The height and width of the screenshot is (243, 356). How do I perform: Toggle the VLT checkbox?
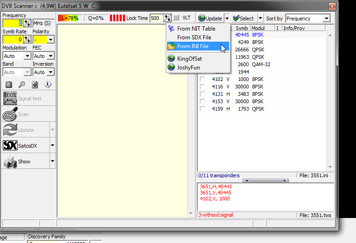(x=176, y=18)
